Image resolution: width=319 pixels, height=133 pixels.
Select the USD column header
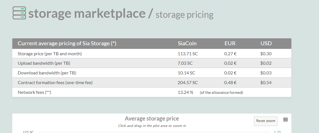coord(266,43)
